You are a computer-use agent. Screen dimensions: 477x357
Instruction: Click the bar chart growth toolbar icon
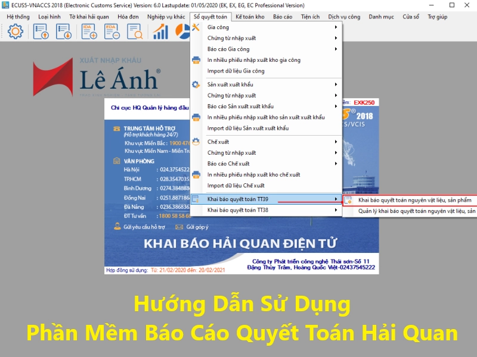[160, 32]
